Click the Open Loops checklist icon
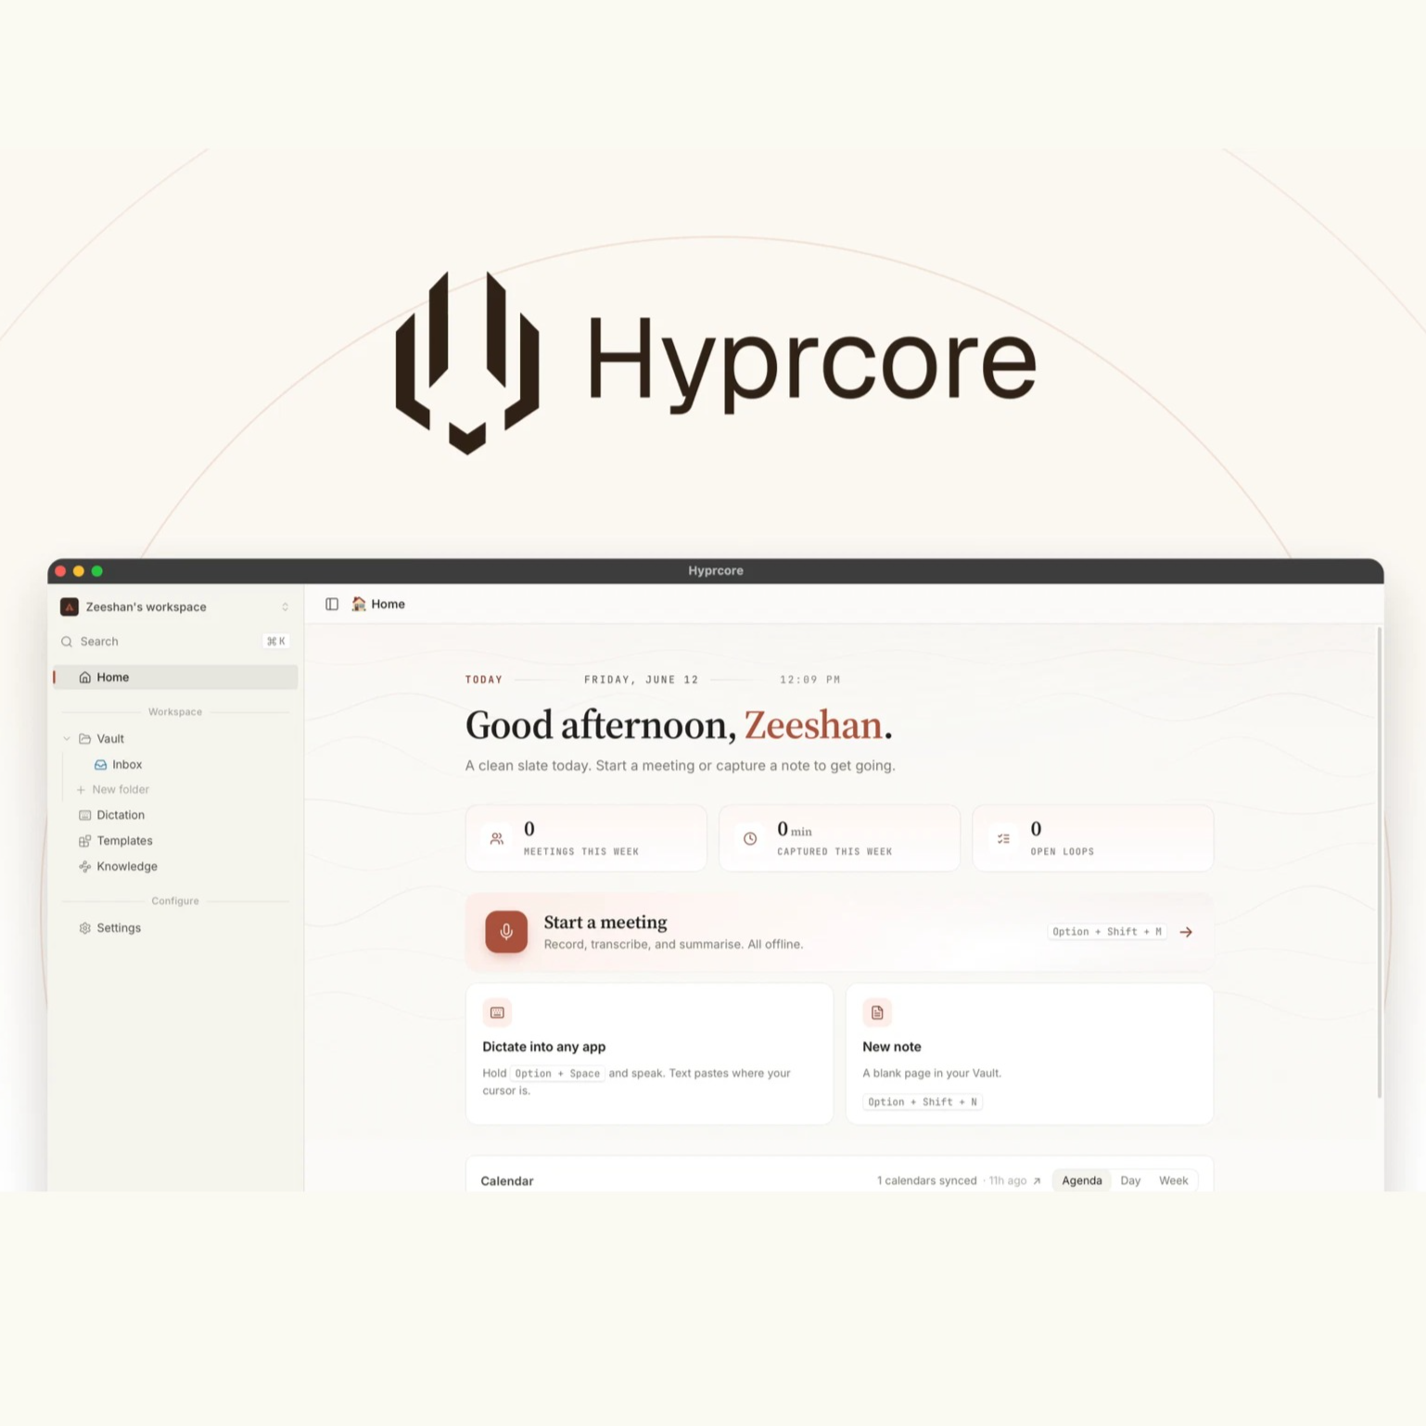 pyautogui.click(x=1003, y=839)
